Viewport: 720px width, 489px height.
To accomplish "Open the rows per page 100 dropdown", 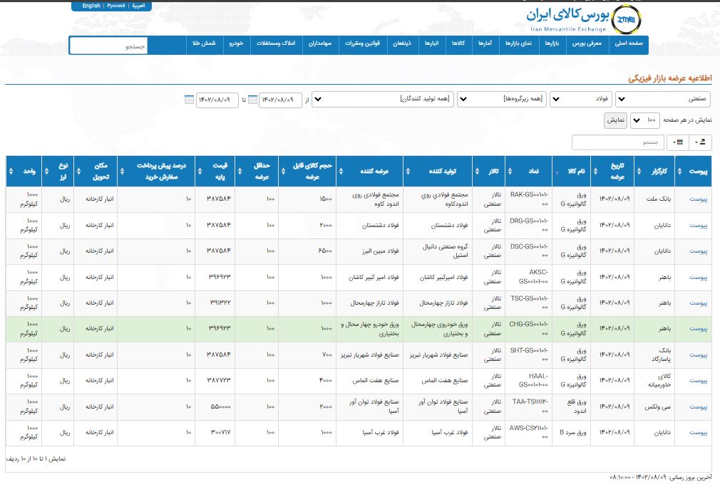I will 645,120.
